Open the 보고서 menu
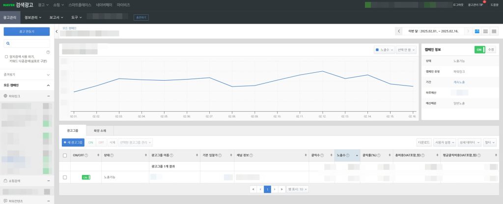This screenshot has height=204, width=503. coord(56,17)
